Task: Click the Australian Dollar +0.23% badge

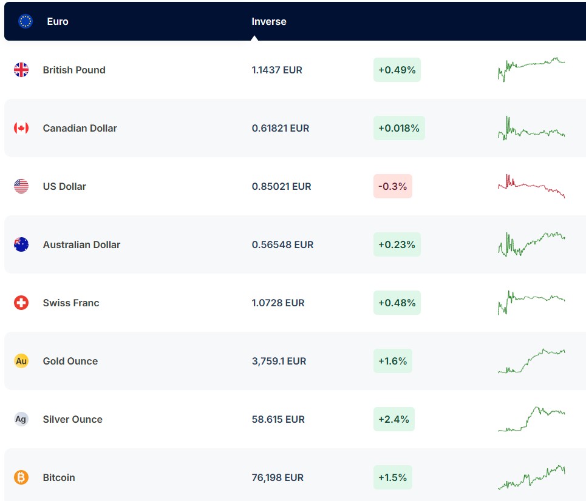Action: click(397, 244)
